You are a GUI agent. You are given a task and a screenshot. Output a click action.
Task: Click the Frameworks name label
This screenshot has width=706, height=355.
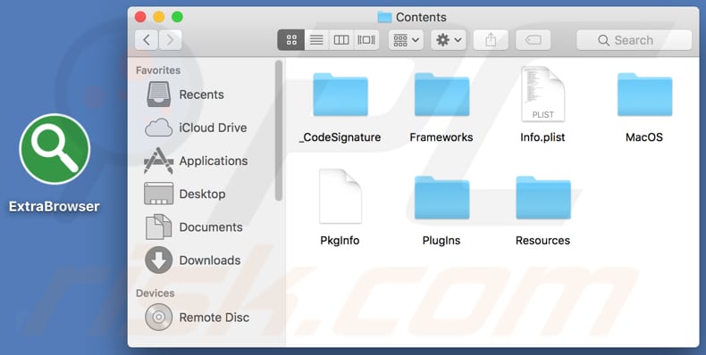pyautogui.click(x=441, y=137)
